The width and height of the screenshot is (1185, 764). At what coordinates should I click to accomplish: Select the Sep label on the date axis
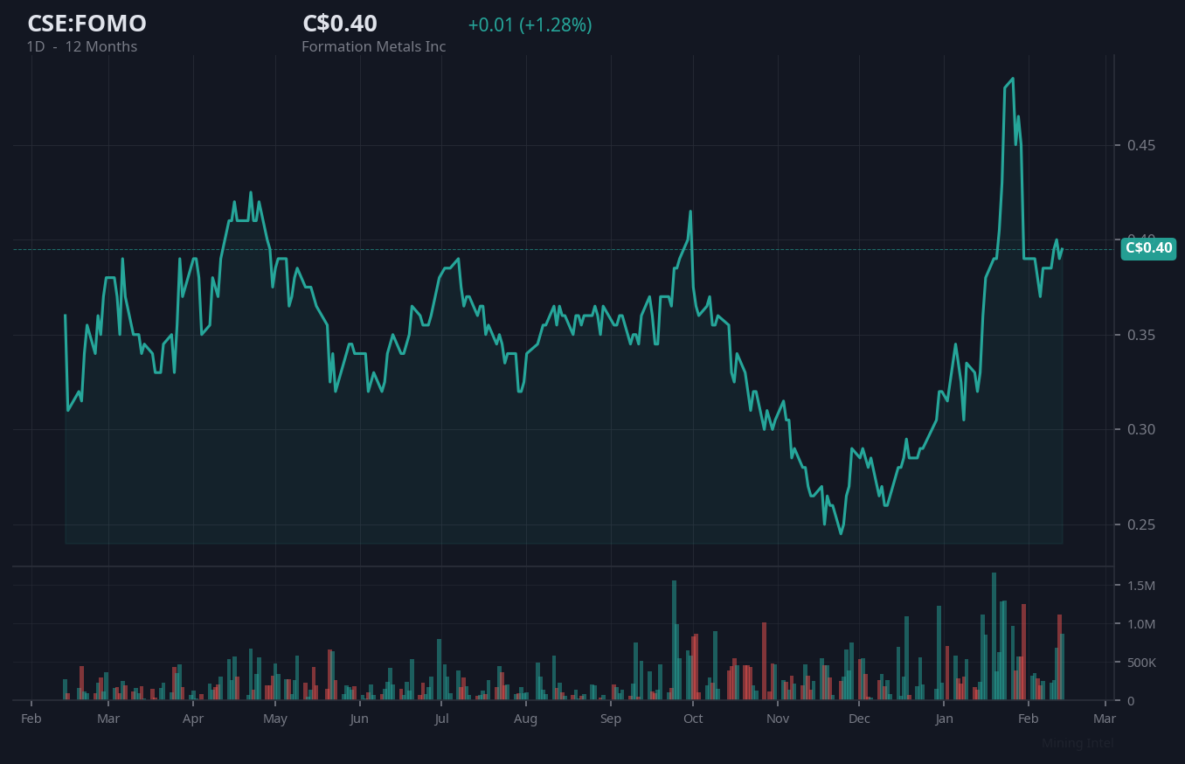click(611, 718)
